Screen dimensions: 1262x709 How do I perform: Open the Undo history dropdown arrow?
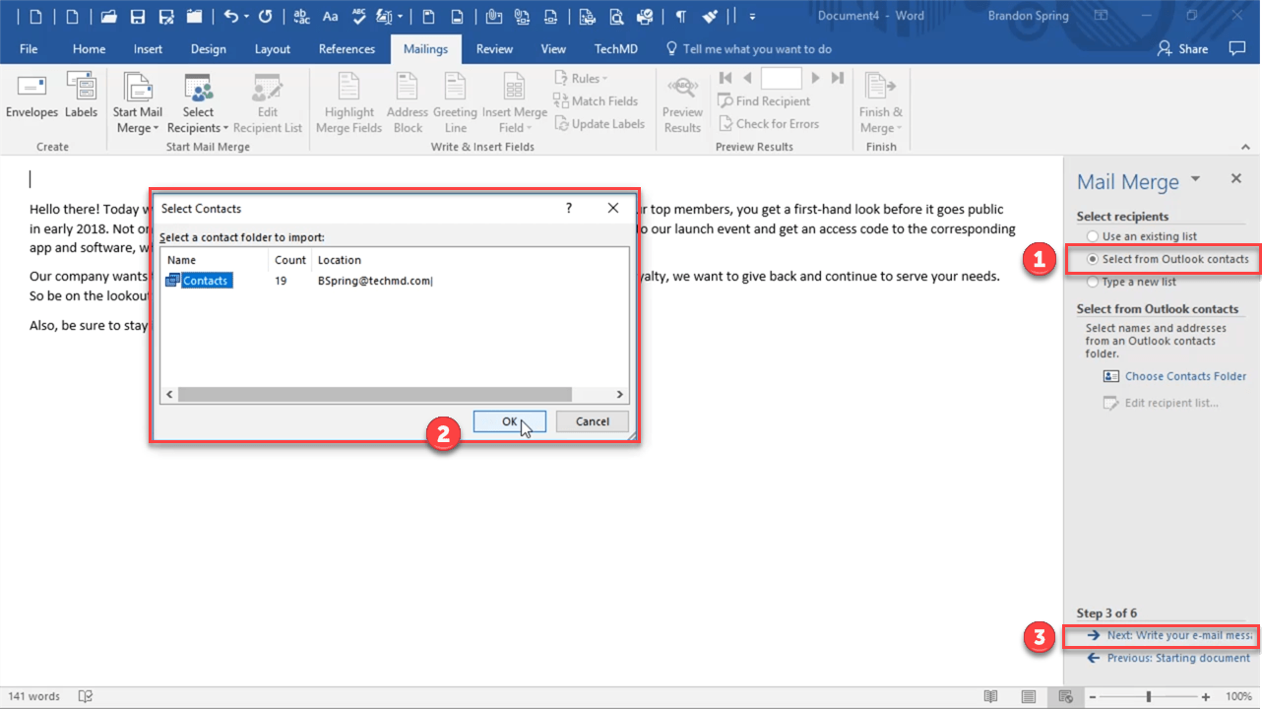point(244,16)
